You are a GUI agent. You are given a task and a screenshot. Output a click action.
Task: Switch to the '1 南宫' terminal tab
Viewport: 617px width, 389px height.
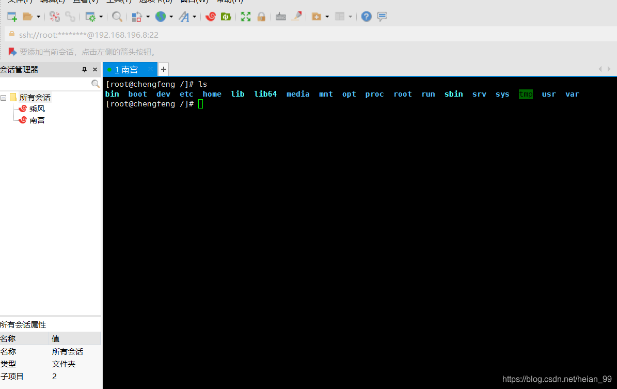[x=126, y=70]
